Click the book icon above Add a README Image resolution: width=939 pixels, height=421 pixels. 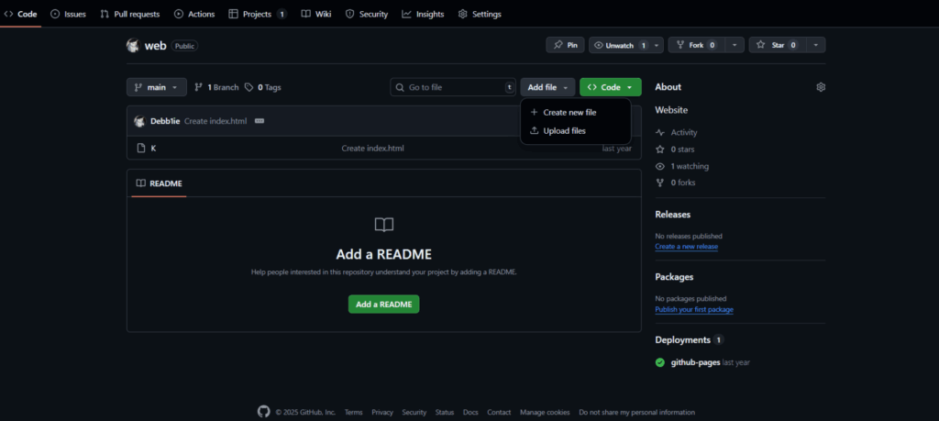(384, 225)
